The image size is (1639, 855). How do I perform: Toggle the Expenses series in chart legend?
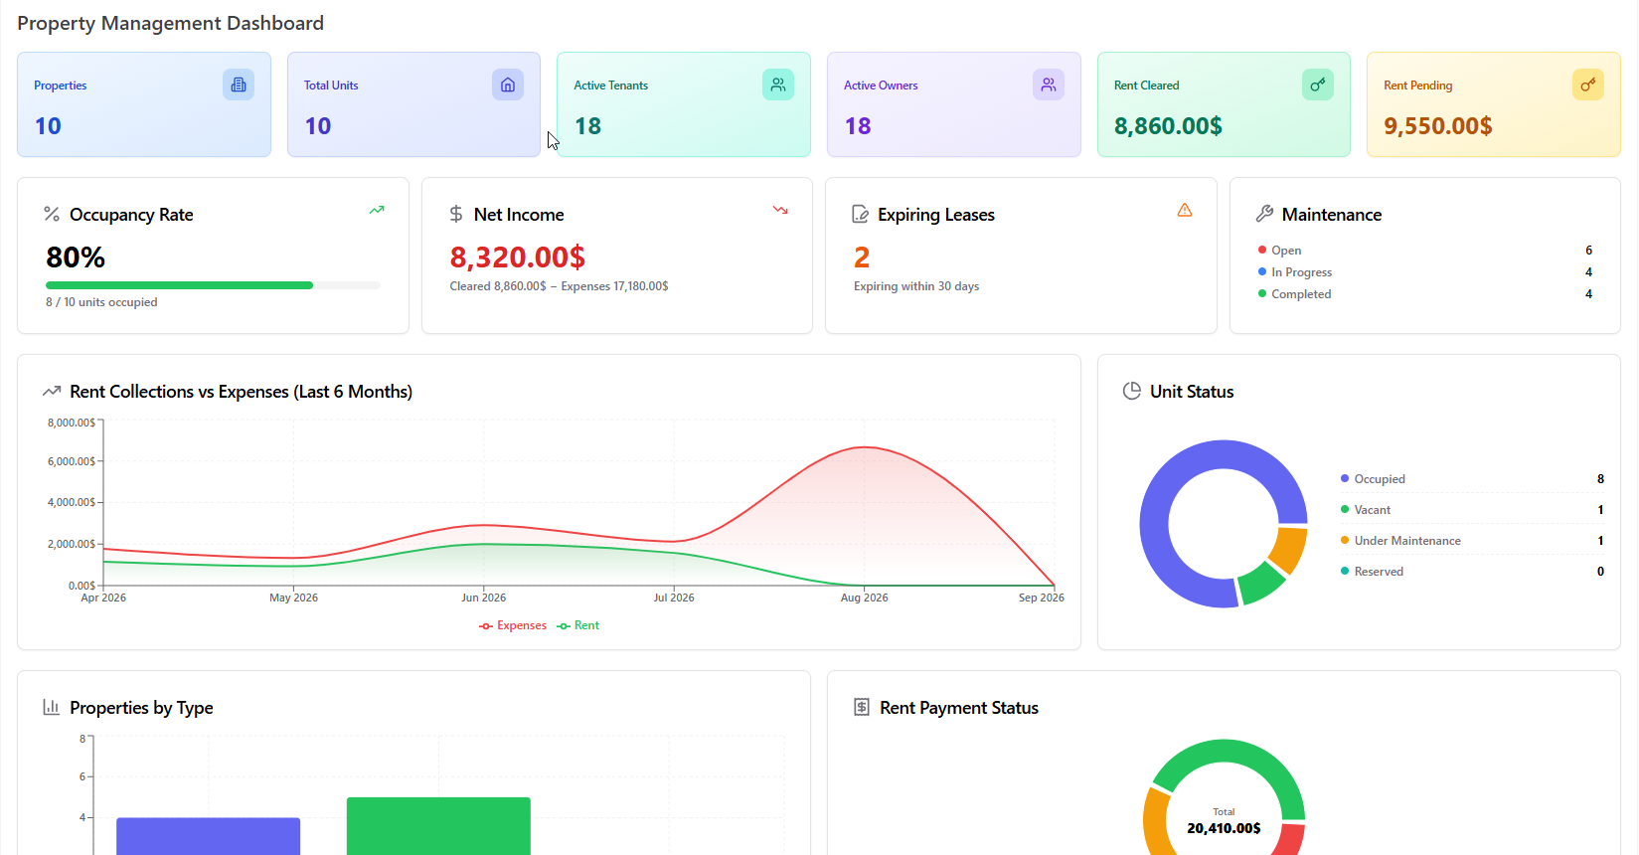513,625
